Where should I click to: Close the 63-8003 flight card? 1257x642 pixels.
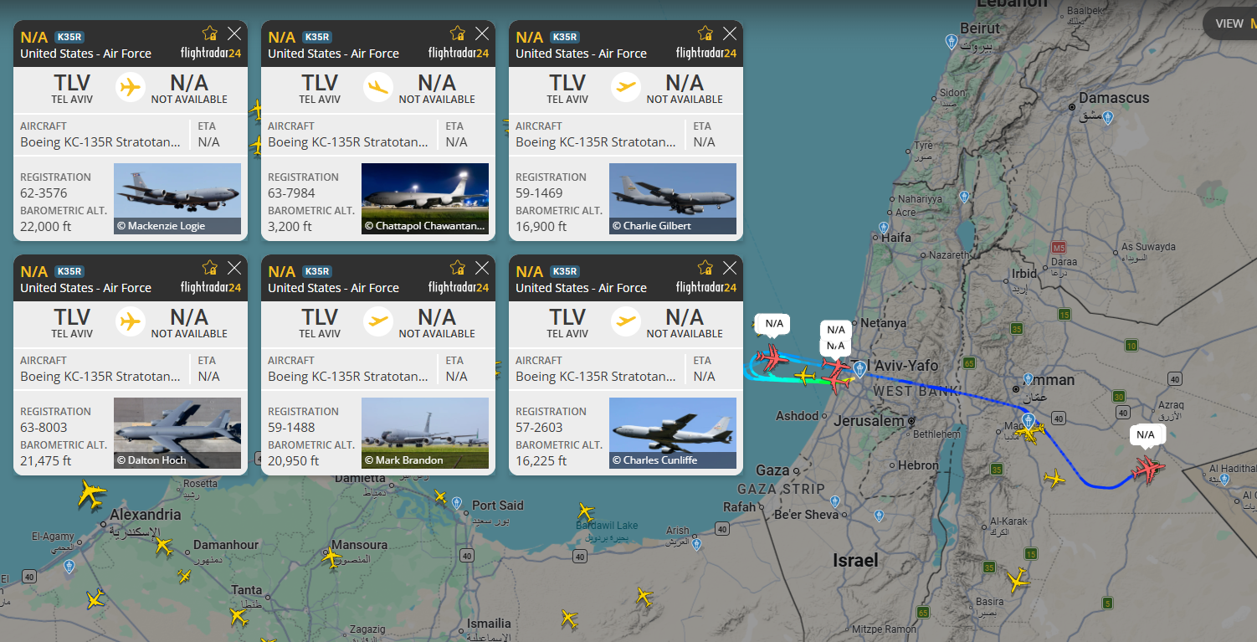click(x=234, y=268)
